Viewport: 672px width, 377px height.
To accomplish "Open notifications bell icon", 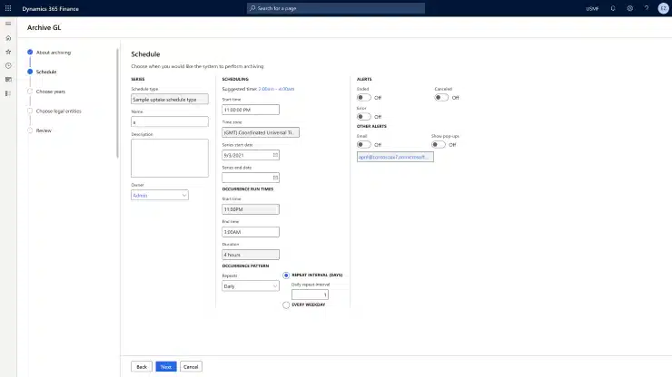I will pos(614,8).
